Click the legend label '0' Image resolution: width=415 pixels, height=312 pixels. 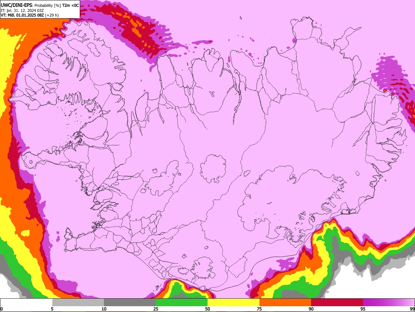click(x=2, y=309)
